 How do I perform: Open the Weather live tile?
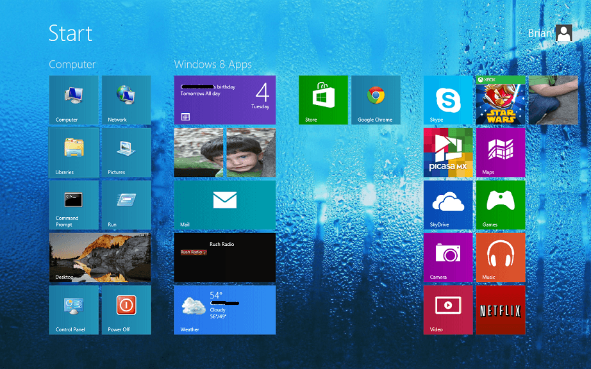tap(224, 310)
